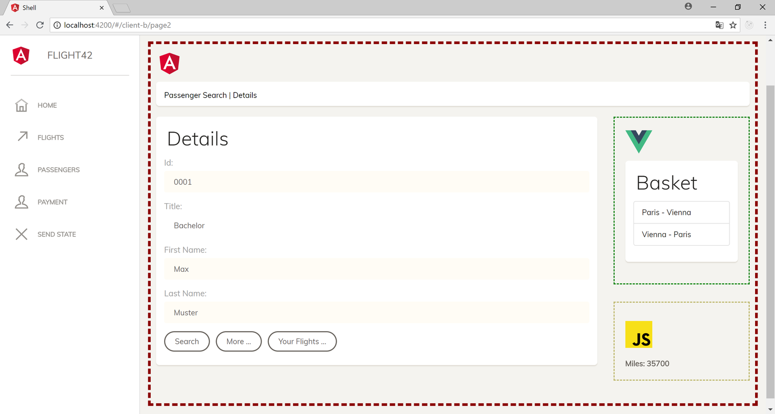The image size is (775, 414).
Task: Click the scrollbar up arrow
Action: tap(770, 40)
